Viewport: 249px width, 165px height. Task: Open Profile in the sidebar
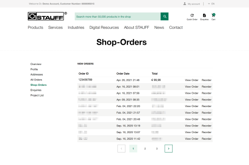[x=34, y=69]
